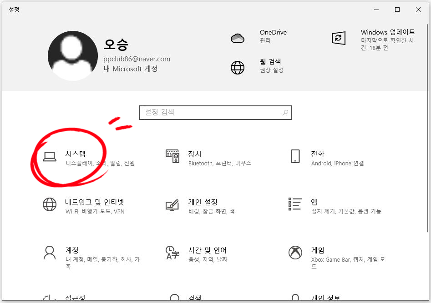Open the 계정 category title

click(x=72, y=250)
